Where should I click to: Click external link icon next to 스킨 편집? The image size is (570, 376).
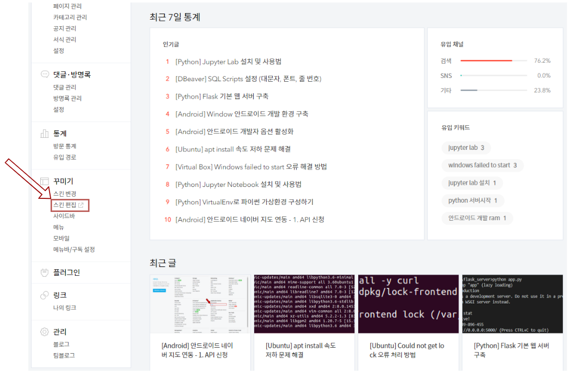(81, 205)
